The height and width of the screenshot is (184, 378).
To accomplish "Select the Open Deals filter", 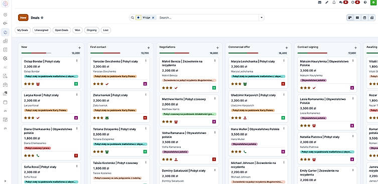I will pos(62,30).
